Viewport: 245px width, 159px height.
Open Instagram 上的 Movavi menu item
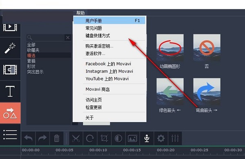tap(109, 71)
